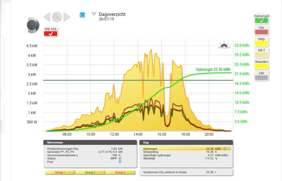Enable the Udc series toggle

[261, 32]
